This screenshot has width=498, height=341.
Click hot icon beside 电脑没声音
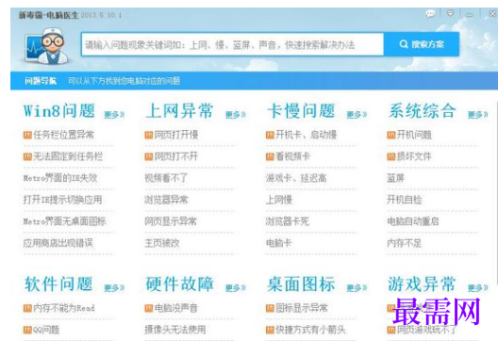click(149, 308)
